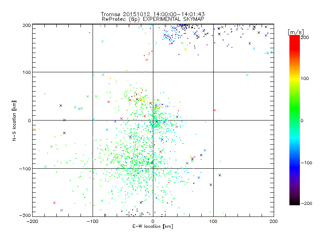Click the y-axis tick label '100'
Viewport: 322px width, 241px height.
tap(27, 72)
